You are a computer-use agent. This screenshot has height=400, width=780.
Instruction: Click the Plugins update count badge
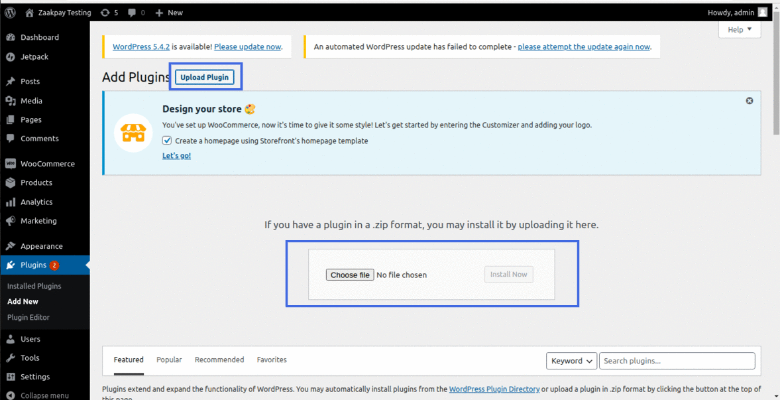click(x=54, y=265)
